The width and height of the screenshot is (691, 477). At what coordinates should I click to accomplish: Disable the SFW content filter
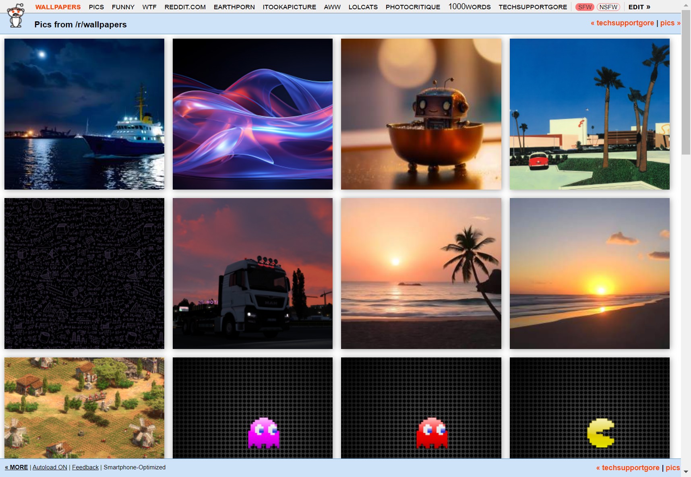tap(584, 7)
